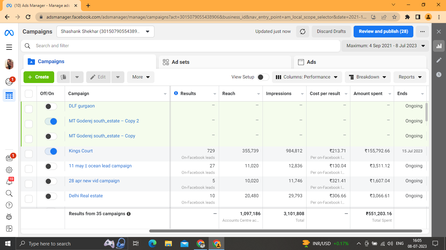Open the help question mark icon
Image resolution: width=446 pixels, height=250 pixels.
pyautogui.click(x=9, y=205)
